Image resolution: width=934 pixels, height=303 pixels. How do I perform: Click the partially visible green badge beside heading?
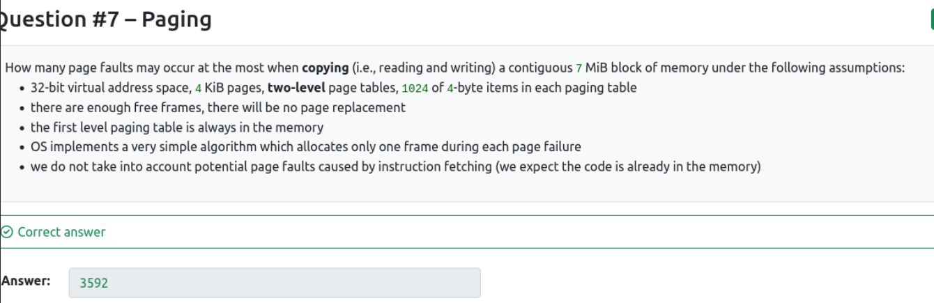point(932,20)
